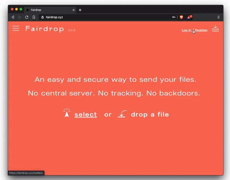Click the pointer icon beside select

[67, 112]
